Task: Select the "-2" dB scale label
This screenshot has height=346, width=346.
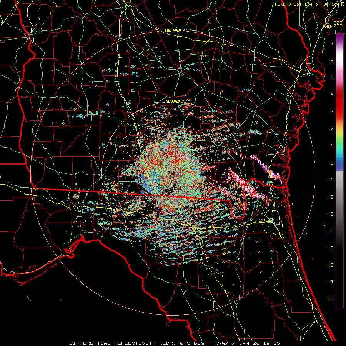Action: tap(330, 197)
